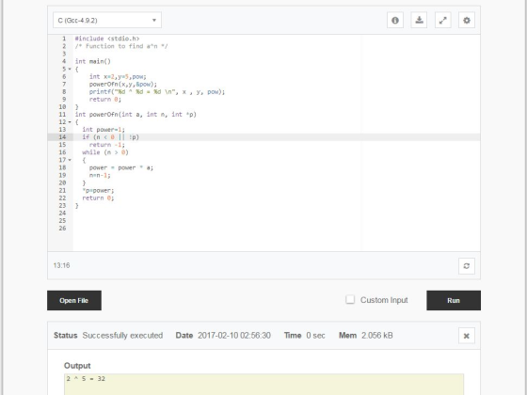The width and height of the screenshot is (527, 395).
Task: Collapse the while block fold at line 17
Action: coord(70,160)
